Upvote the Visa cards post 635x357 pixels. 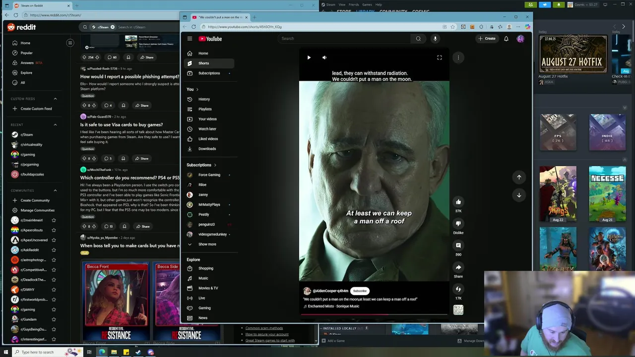84,159
